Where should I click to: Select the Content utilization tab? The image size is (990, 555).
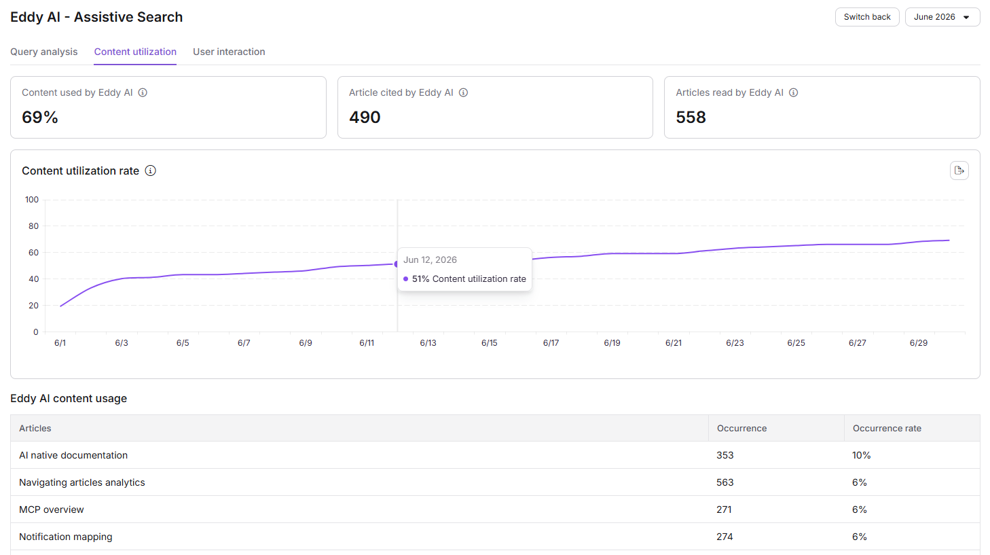135,52
